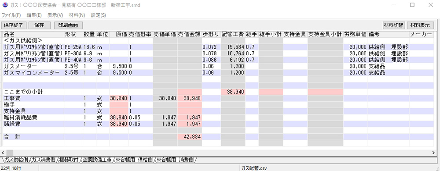The image size is (440, 171).
Task: Open the 編集(E) menu
Action: [34, 15]
